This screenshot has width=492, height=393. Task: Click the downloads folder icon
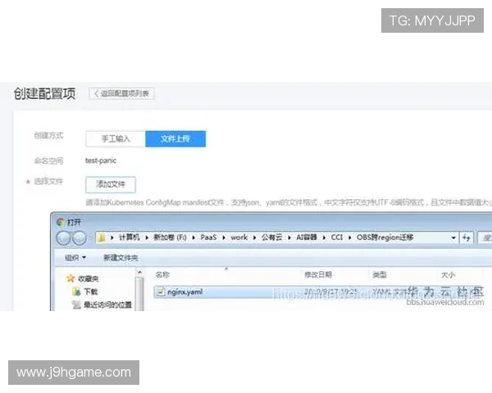pos(76,291)
